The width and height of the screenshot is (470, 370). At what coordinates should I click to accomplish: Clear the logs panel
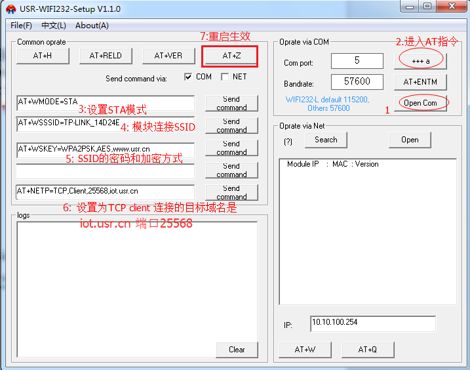coord(237,350)
